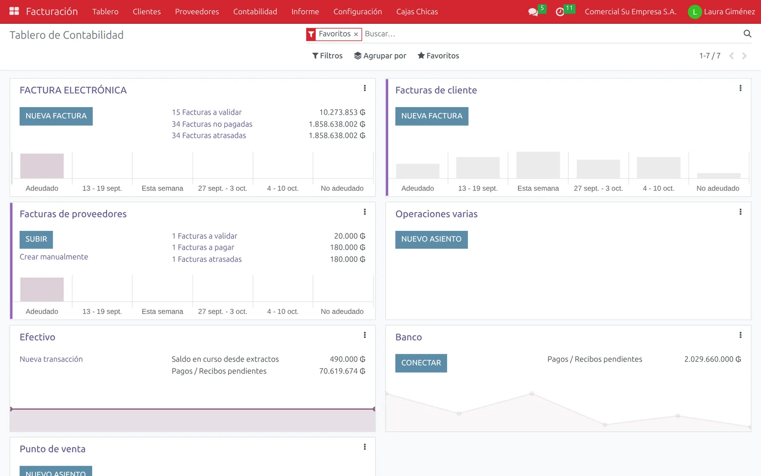Screen dimensions: 761x476
Task: Go to the Tablero menu item
Action: (x=105, y=11)
